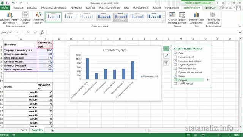Viewport: 243px width, 137px height.
Task: Open the account name dropdown arrow
Action: (x=234, y=8)
